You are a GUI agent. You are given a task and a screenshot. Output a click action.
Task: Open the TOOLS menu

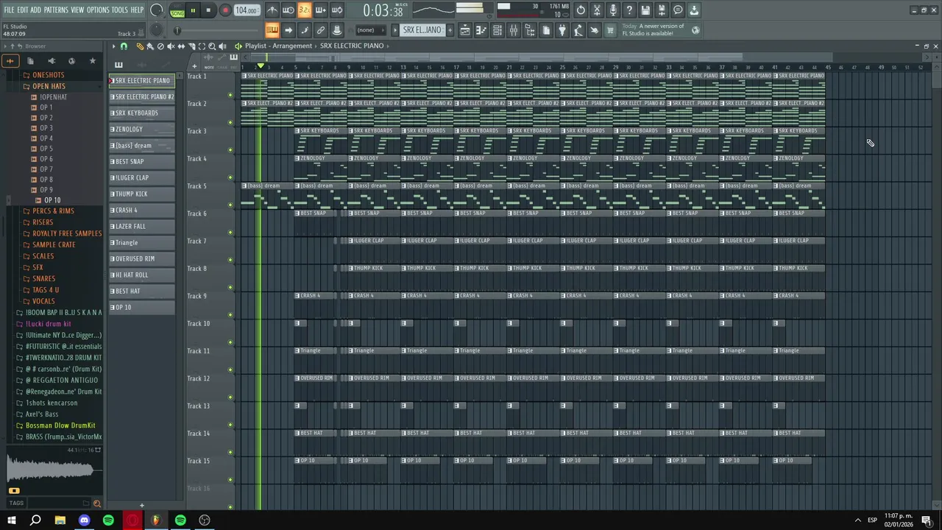click(120, 10)
